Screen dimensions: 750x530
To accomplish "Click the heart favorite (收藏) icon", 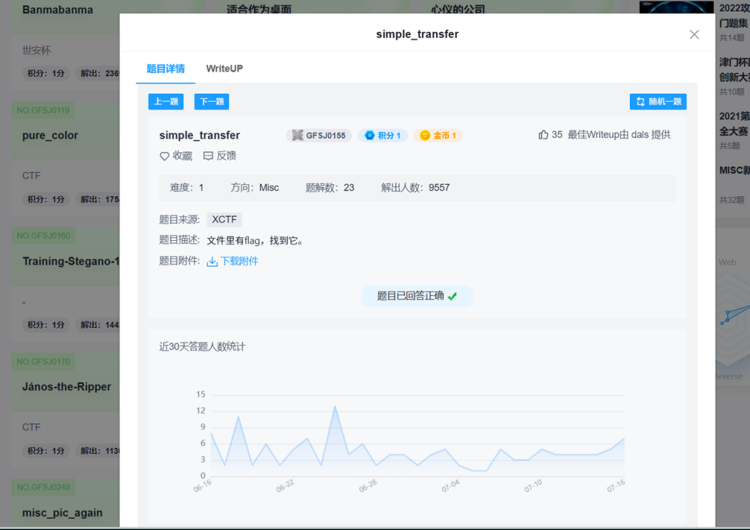I will click(165, 156).
